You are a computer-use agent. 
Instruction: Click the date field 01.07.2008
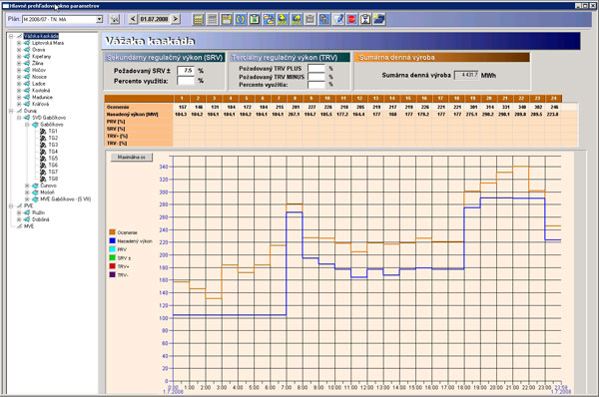coord(154,19)
